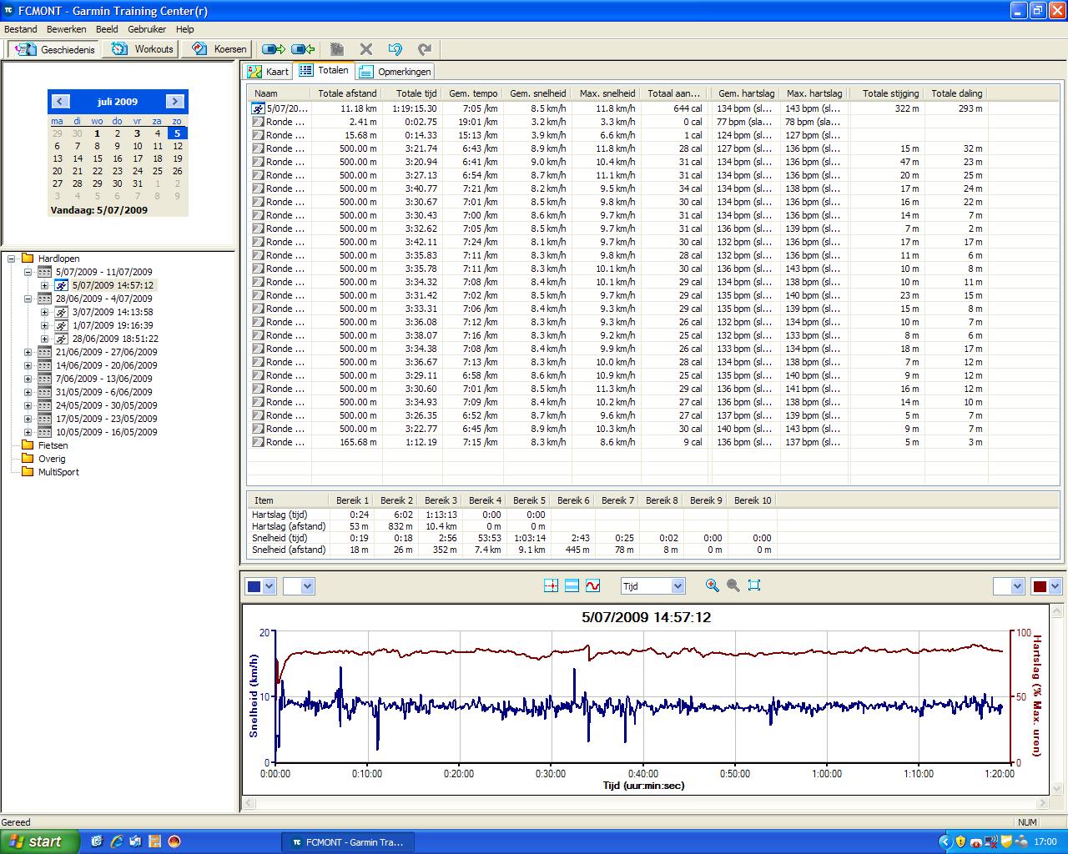Select the Fietsen folder
1068x854 pixels.
tap(53, 445)
